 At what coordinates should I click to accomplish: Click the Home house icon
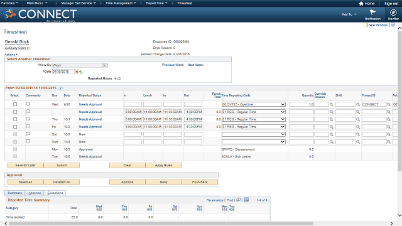point(361,4)
